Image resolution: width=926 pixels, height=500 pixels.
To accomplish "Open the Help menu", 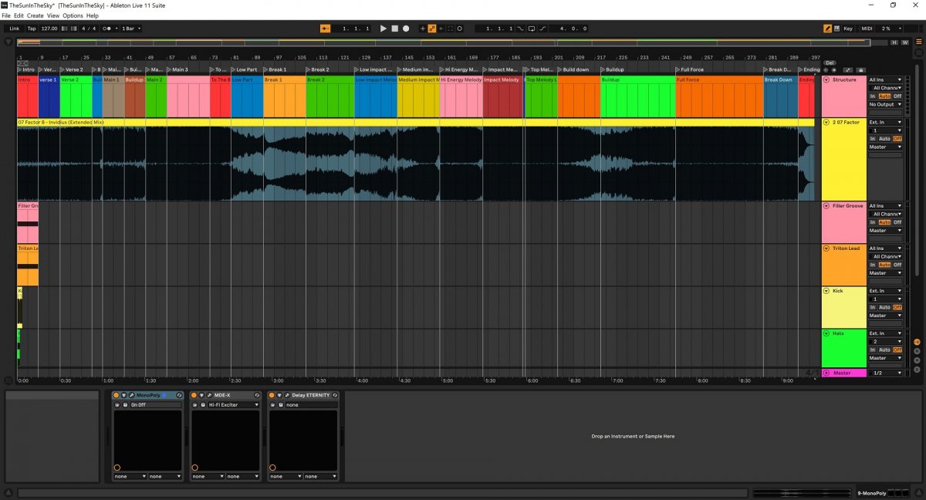I will pyautogui.click(x=93, y=15).
